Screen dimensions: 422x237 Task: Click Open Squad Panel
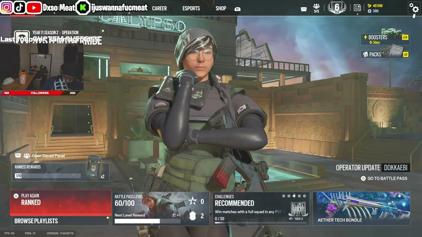pos(48,156)
